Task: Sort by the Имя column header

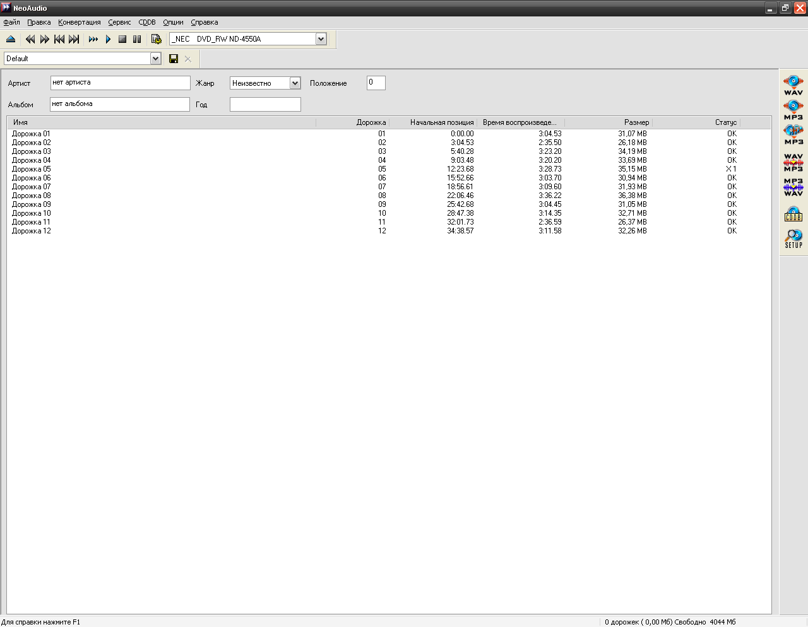Action: pos(162,122)
